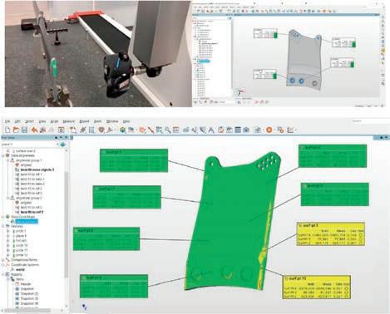Select the highlighted color map item
The width and height of the screenshot is (390, 314).
[x=27, y=222]
